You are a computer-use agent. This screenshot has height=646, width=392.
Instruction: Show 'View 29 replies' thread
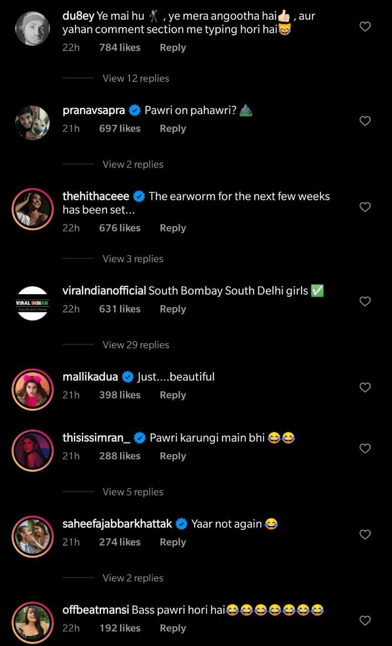tap(136, 345)
